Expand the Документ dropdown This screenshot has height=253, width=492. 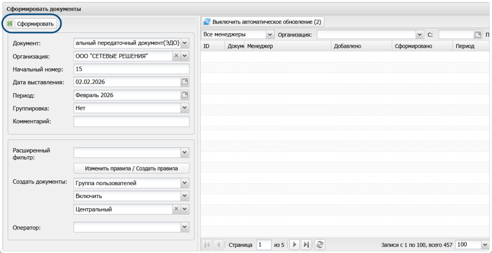tap(185, 43)
